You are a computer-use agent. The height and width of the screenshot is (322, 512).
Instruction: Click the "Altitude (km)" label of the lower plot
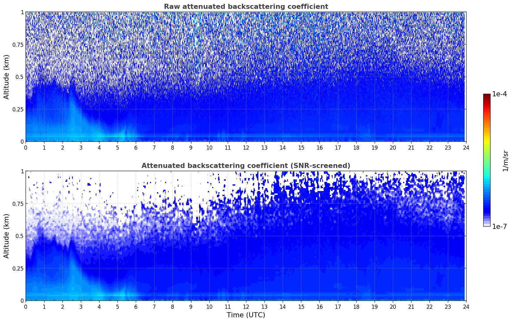point(7,236)
